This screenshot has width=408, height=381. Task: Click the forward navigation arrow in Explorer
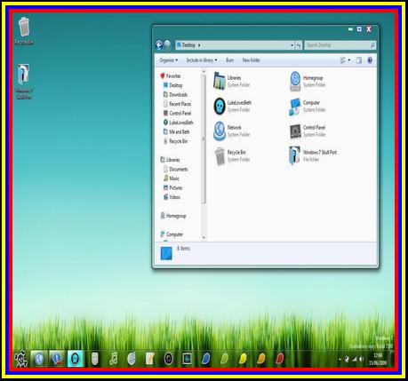[167, 45]
